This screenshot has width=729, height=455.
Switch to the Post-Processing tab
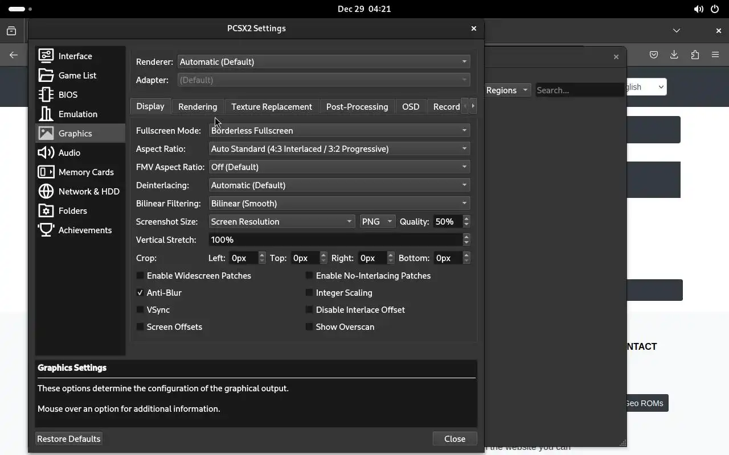(357, 106)
